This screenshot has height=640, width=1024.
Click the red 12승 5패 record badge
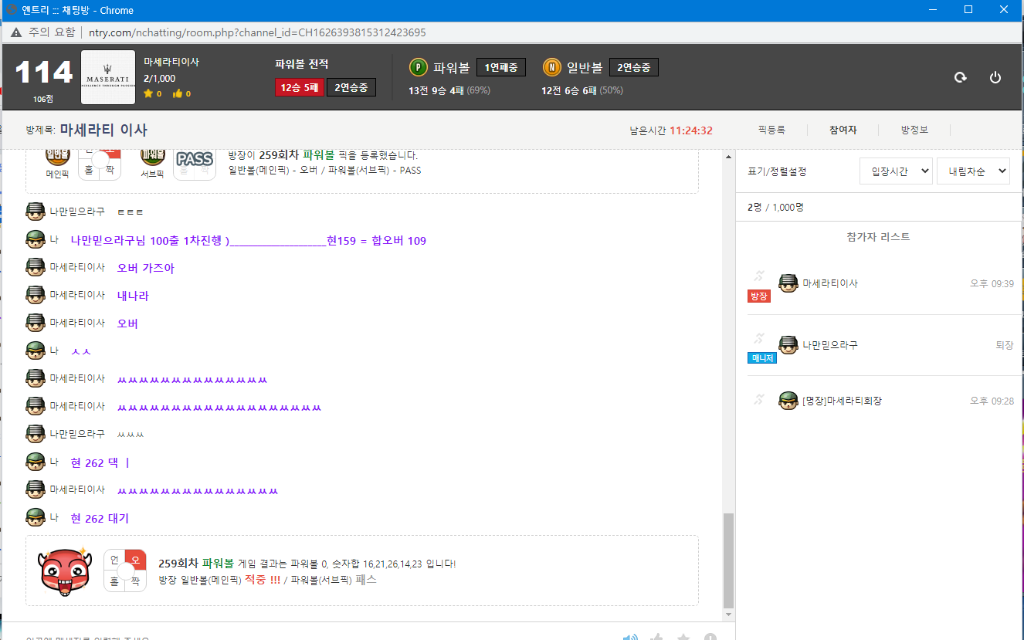tap(299, 87)
